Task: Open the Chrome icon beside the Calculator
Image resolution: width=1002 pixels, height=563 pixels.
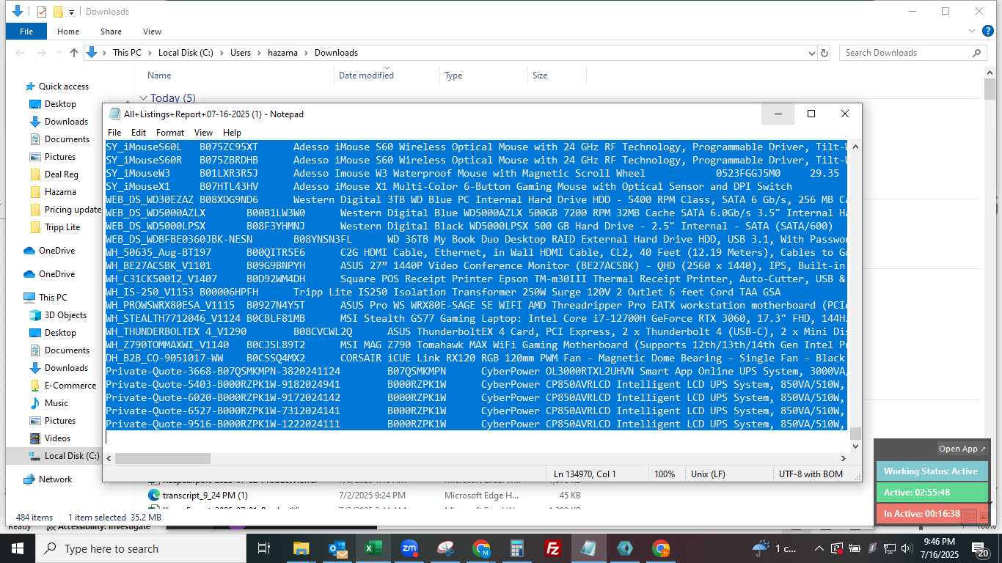Action: (x=481, y=548)
